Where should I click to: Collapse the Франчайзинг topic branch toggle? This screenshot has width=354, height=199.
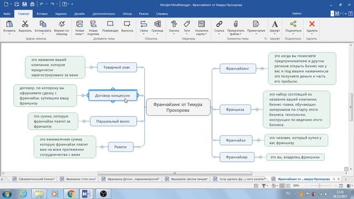(x=262, y=69)
